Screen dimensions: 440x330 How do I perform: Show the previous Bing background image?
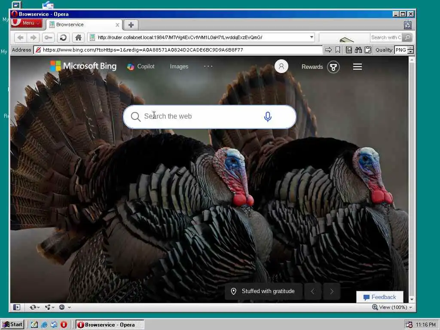coord(313,292)
